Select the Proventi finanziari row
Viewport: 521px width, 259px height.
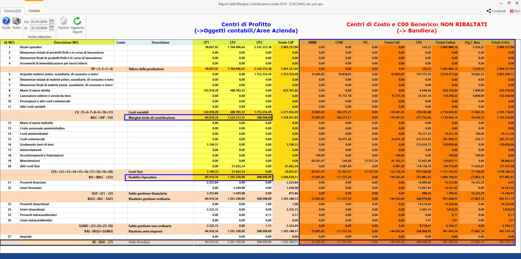pyautogui.click(x=257, y=183)
